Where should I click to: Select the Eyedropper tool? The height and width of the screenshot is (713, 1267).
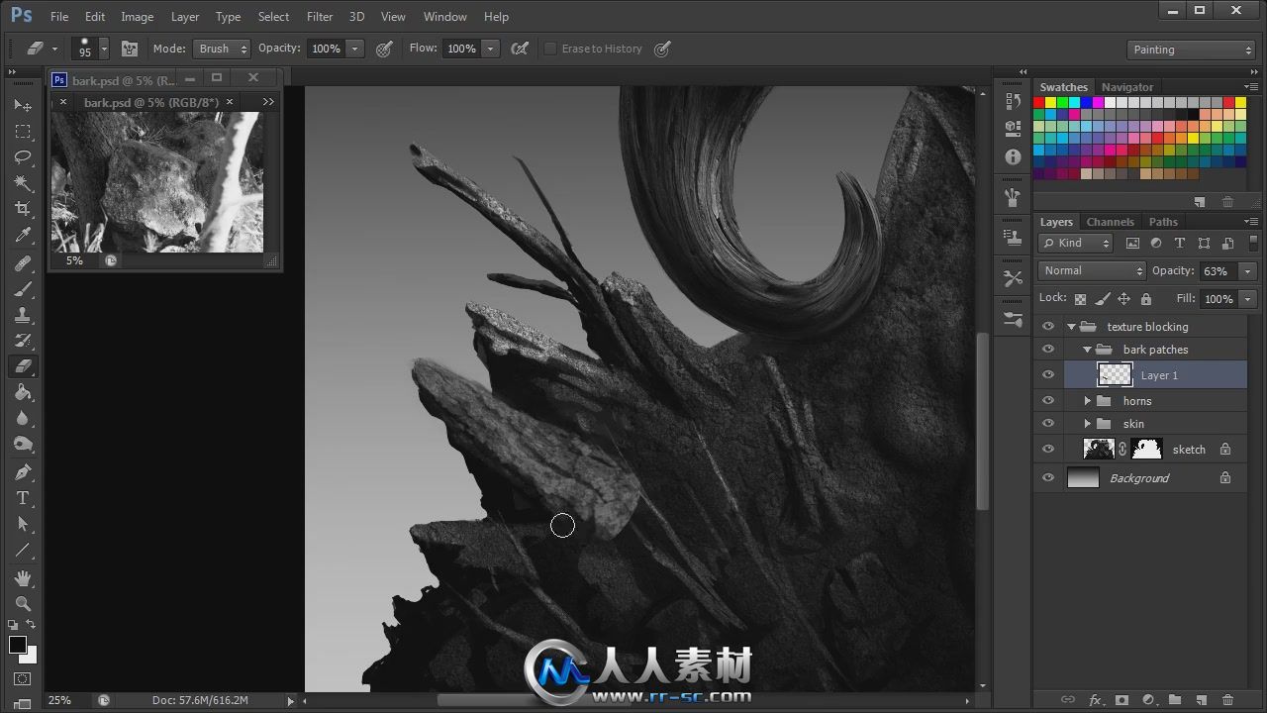click(23, 235)
